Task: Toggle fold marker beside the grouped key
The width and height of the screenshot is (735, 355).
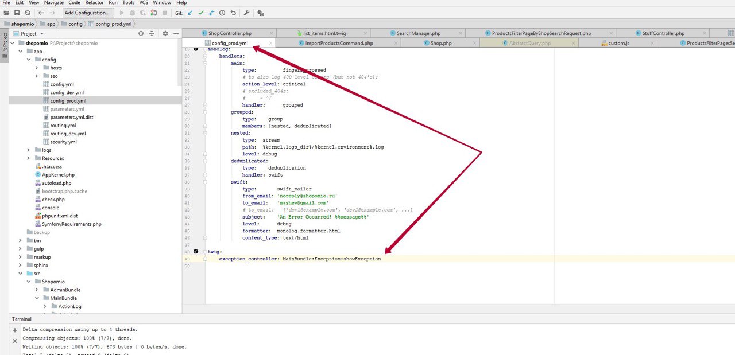Action: click(205, 112)
